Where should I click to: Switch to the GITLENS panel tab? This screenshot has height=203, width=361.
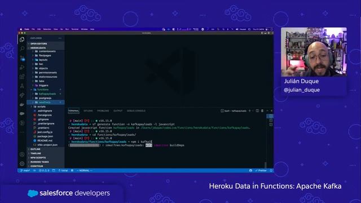88,111
